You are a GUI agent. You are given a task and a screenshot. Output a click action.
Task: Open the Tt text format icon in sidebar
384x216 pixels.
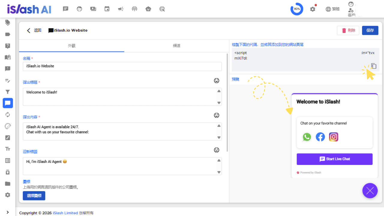(8, 149)
